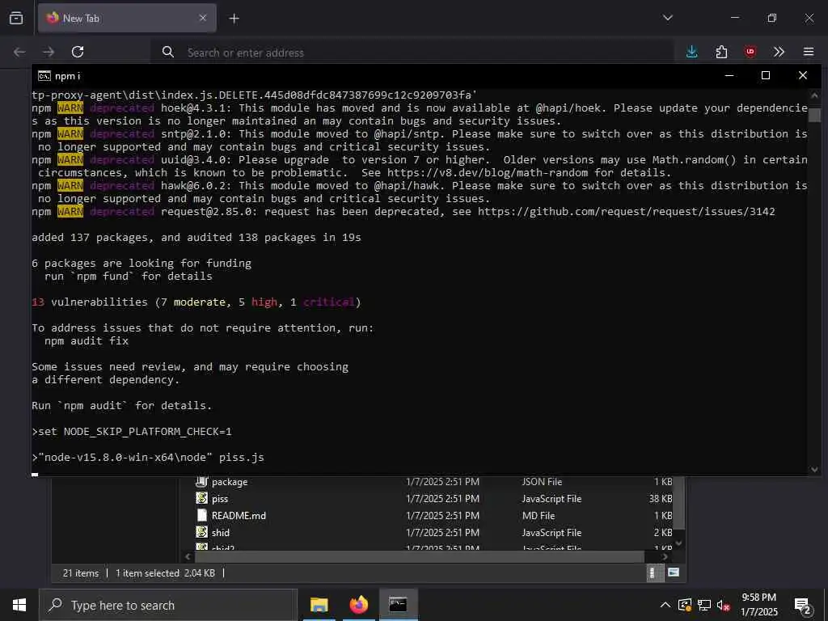
Task: Go back in Firefox
Action: pos(19,52)
